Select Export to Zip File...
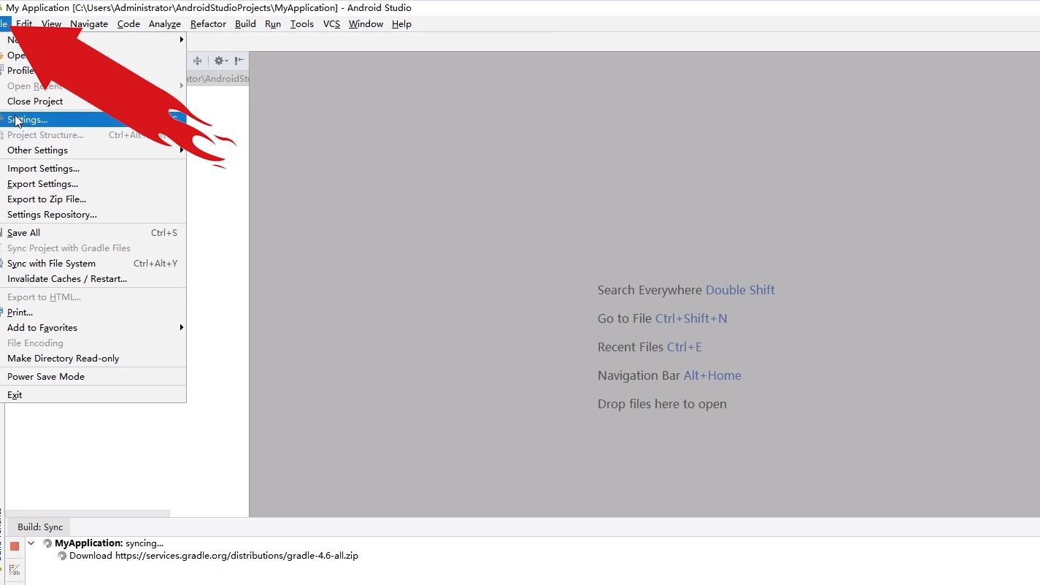This screenshot has width=1040, height=585. (x=93, y=199)
